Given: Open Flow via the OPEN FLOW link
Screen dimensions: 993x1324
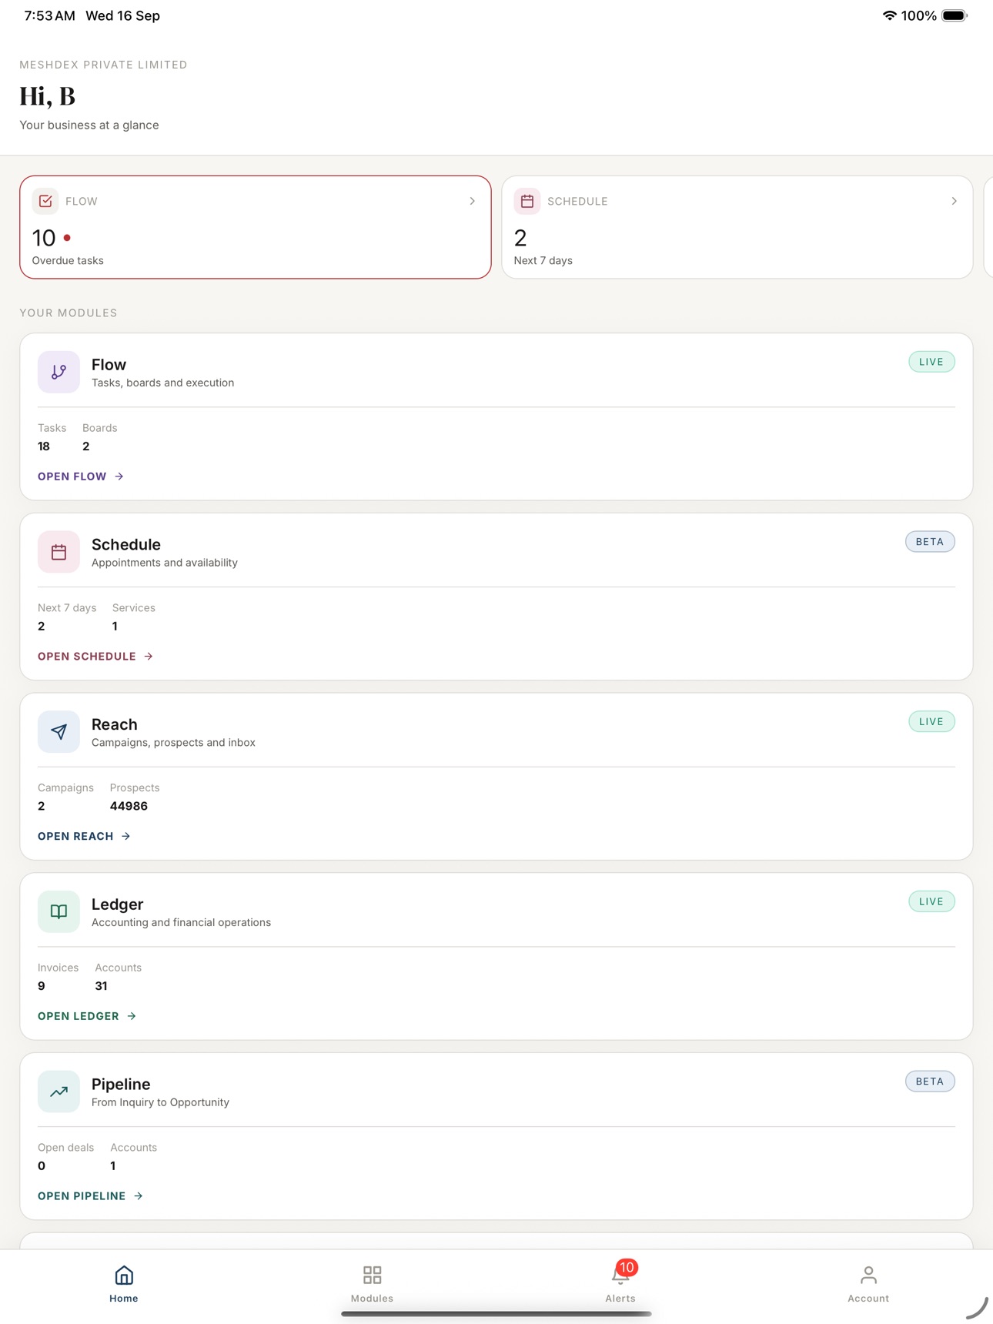Looking at the screenshot, I should 81,476.
